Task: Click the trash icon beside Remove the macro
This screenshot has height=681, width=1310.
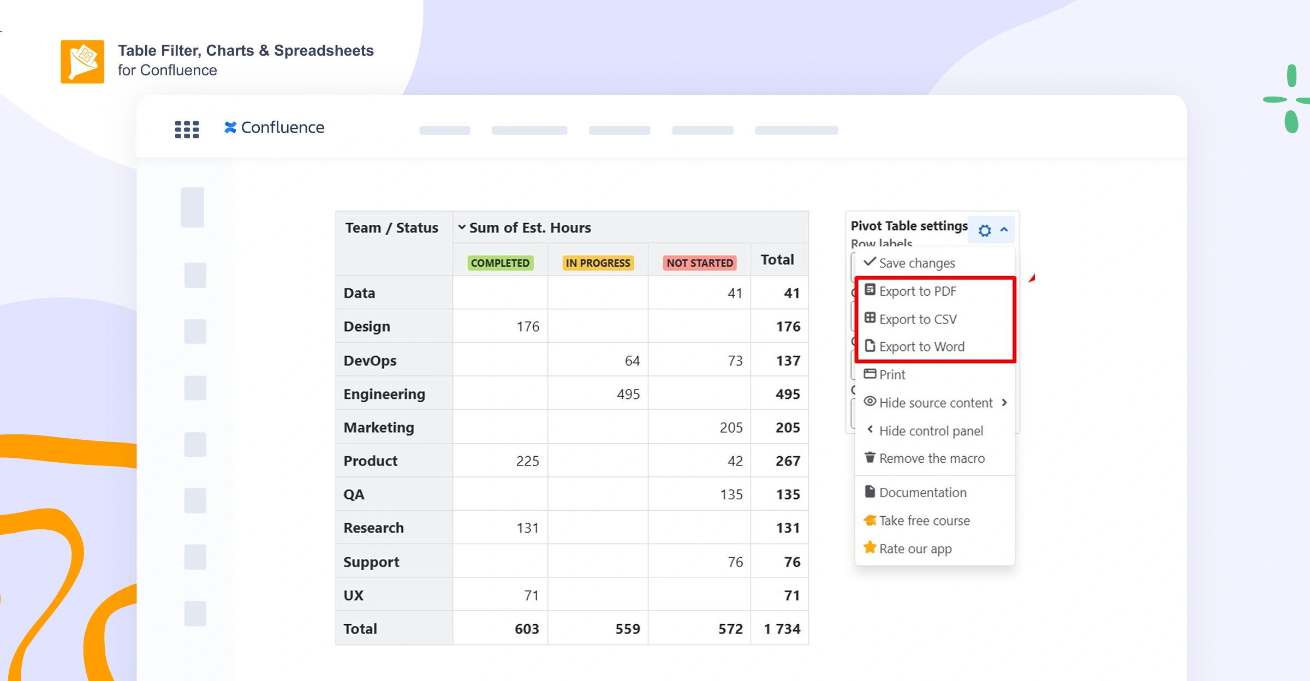Action: (870, 457)
